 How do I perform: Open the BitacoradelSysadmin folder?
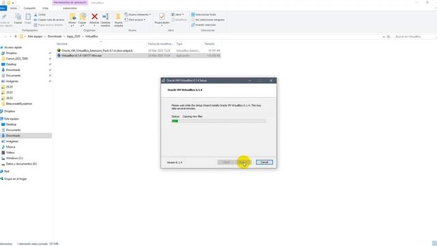[x=19, y=103]
